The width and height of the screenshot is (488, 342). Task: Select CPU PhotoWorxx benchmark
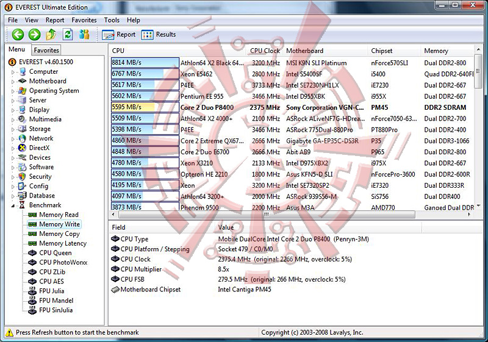(x=63, y=262)
